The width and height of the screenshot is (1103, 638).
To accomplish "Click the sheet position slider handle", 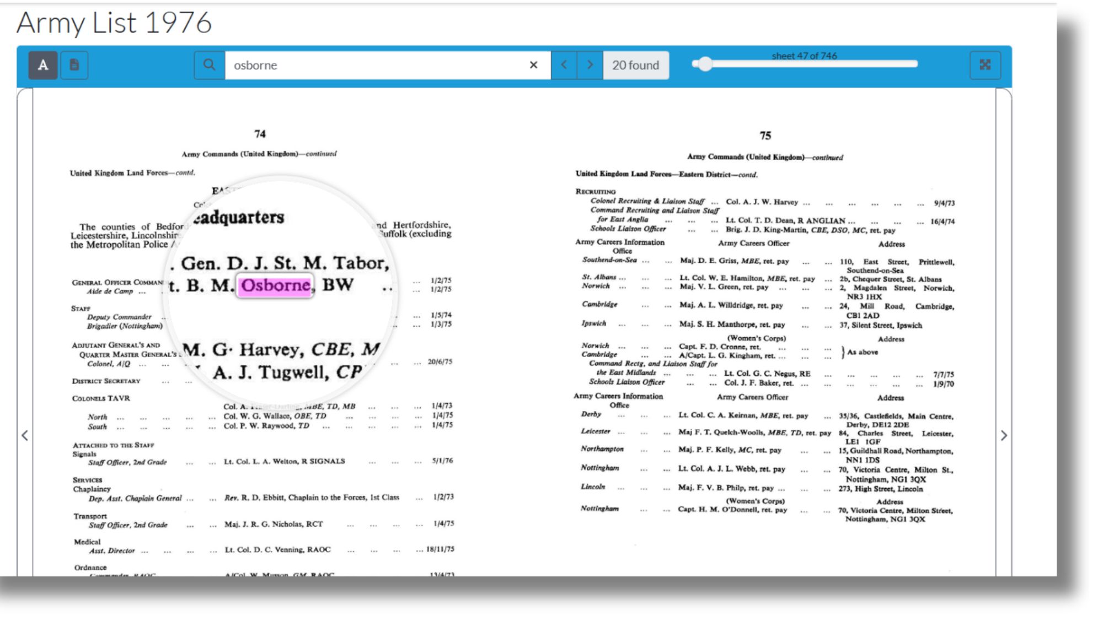I will (x=705, y=64).
